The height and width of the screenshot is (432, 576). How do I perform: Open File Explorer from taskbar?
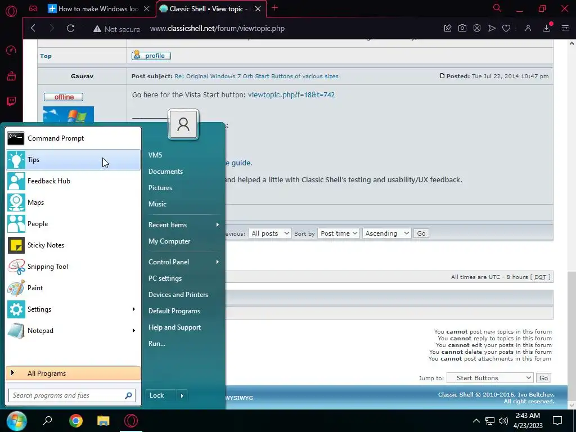103,421
